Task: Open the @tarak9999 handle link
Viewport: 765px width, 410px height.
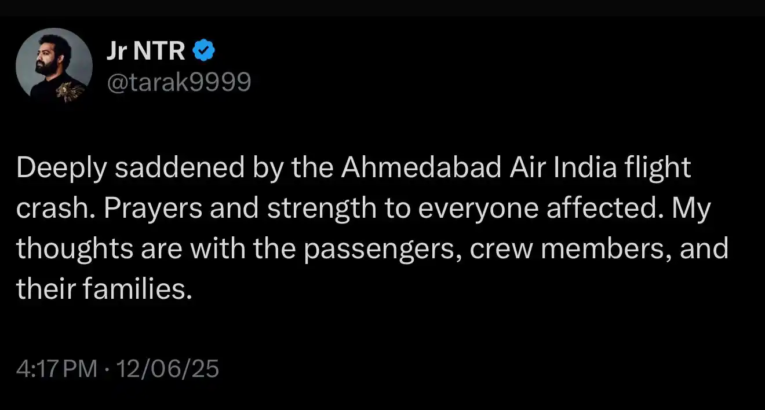Action: pos(178,83)
